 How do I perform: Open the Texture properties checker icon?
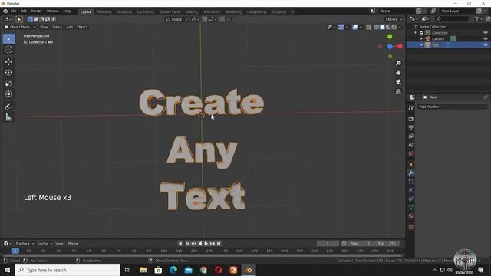tap(411, 227)
